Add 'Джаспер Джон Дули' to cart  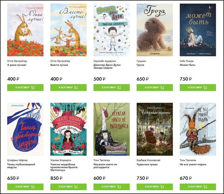(x=112, y=88)
